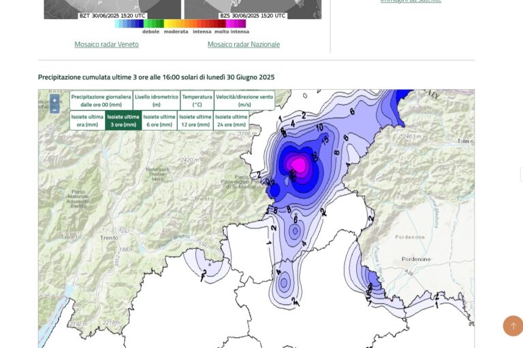Zoom in on the precipitation map
Viewport: 523px width, 348px height.
(x=54, y=100)
